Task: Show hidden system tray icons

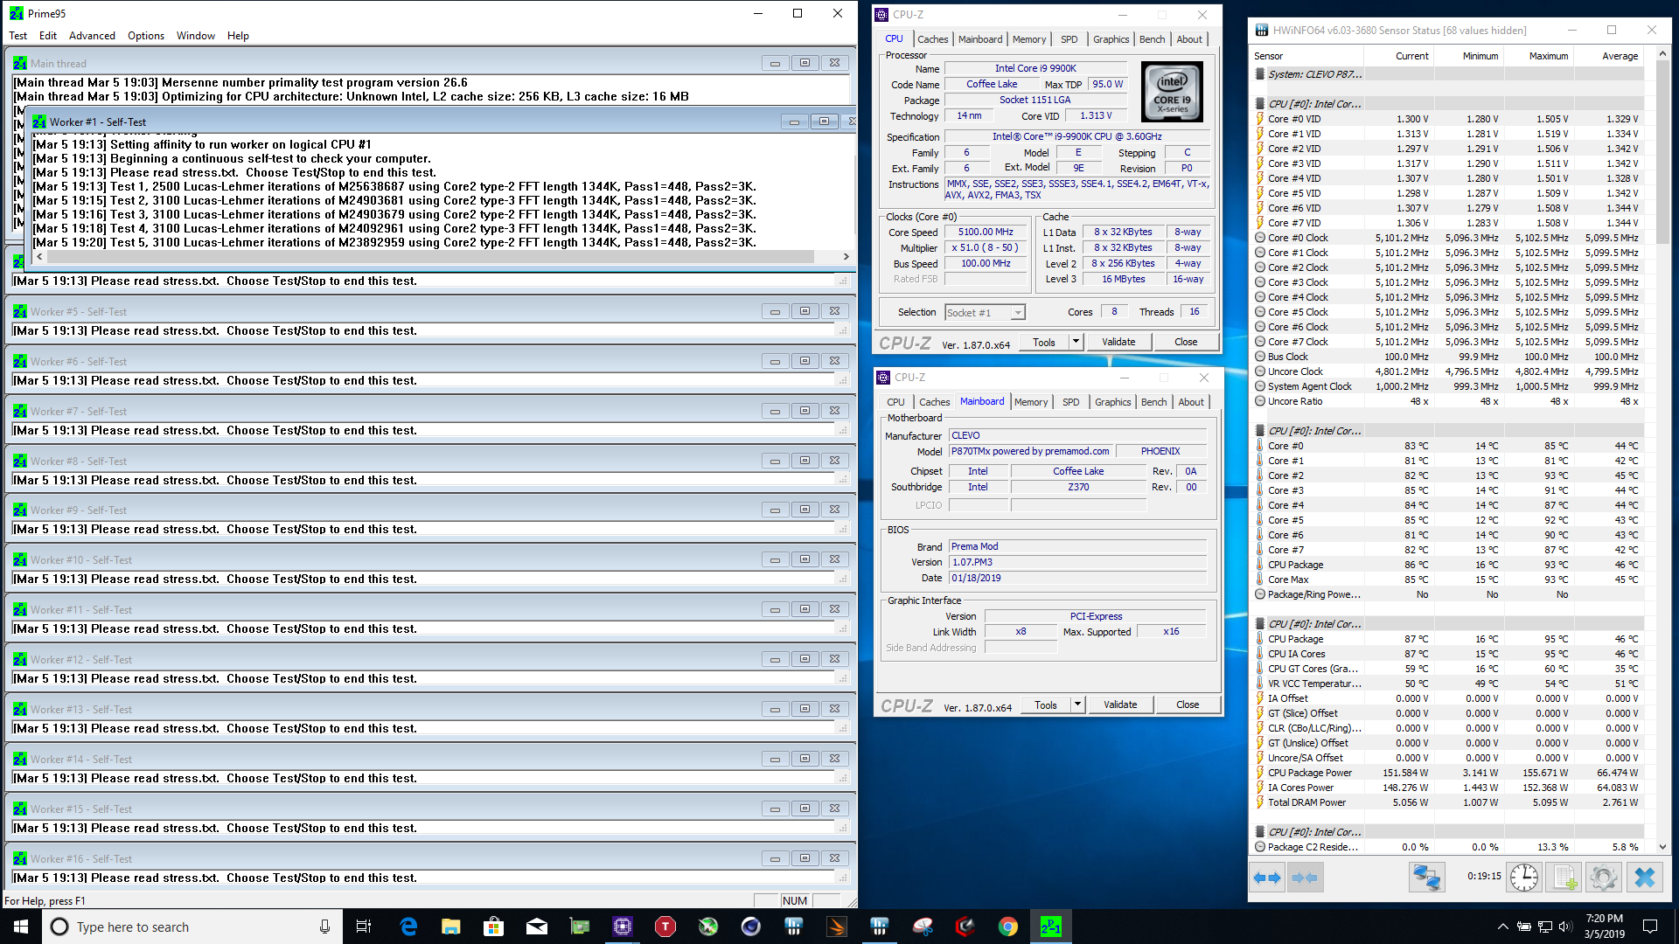Action: click(1502, 927)
